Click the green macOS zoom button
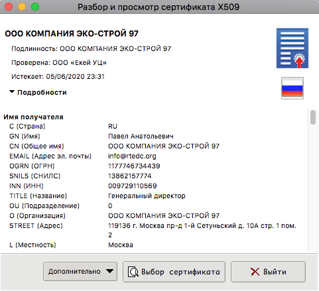 35,7
